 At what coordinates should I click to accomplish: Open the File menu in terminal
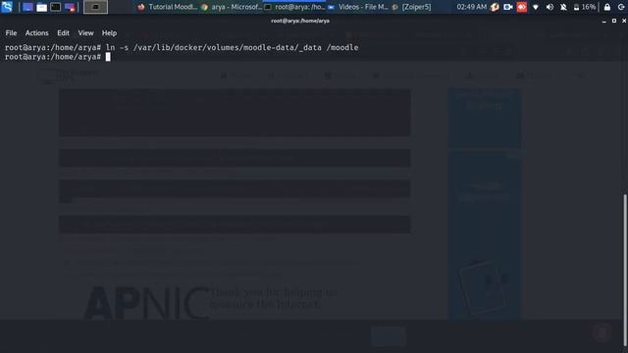11,32
